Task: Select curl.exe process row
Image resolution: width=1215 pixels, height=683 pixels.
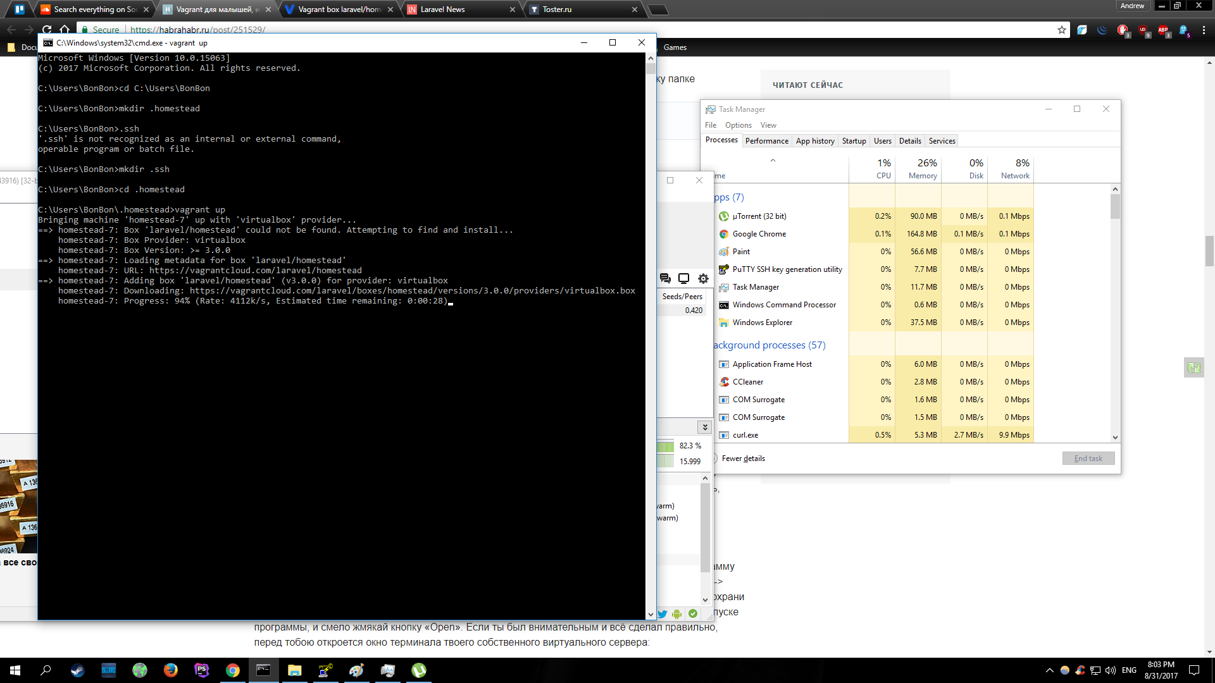Action: click(x=873, y=435)
